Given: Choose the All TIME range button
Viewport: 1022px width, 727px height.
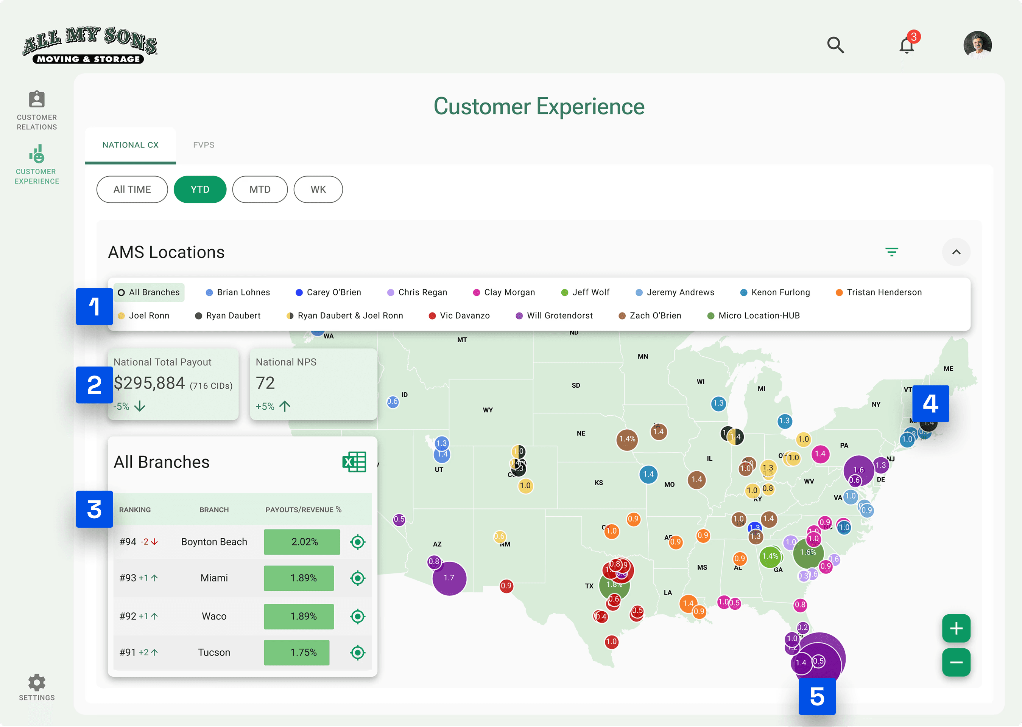Looking at the screenshot, I should coord(132,190).
